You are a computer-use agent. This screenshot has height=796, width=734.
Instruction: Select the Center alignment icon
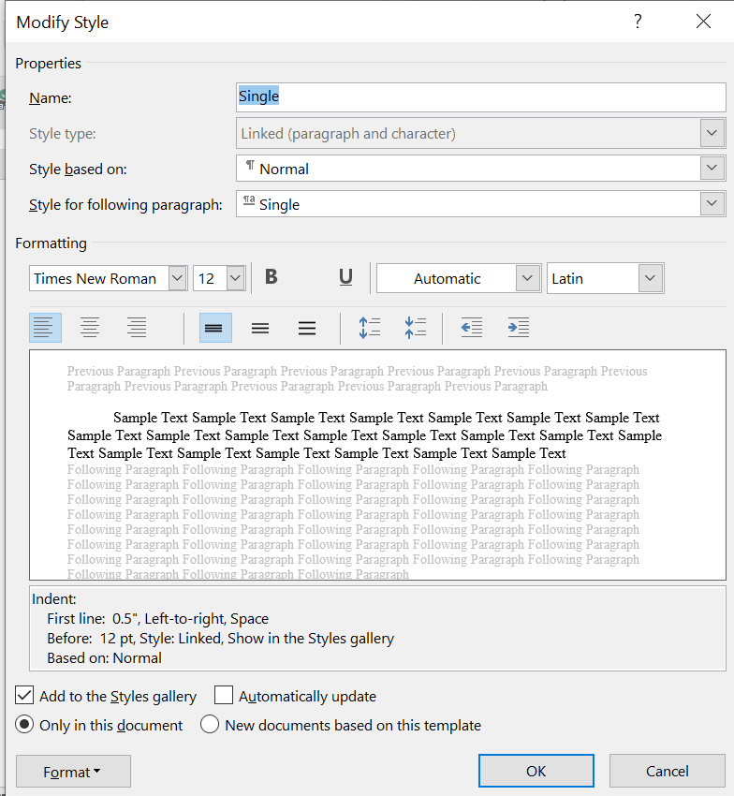(x=91, y=328)
